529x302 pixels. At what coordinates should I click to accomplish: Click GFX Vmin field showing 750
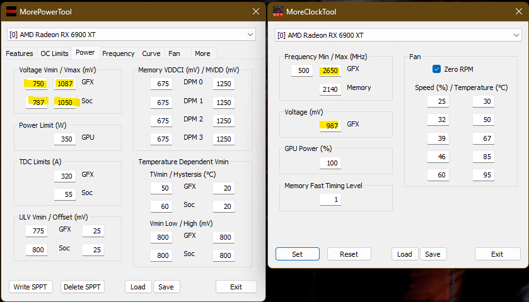[x=36, y=84]
